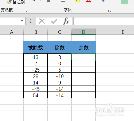134x121 pixels.
Task: Activate the Format Painter (格式刷) tool
Action: (x=16, y=2)
